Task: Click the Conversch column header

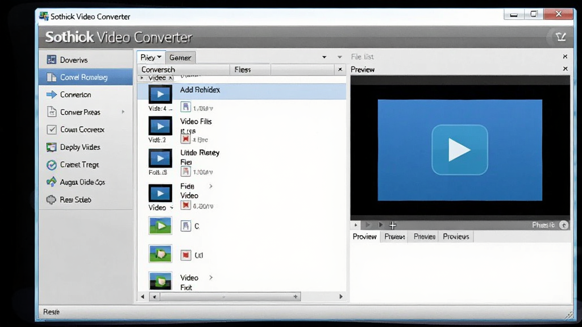Action: coord(184,69)
